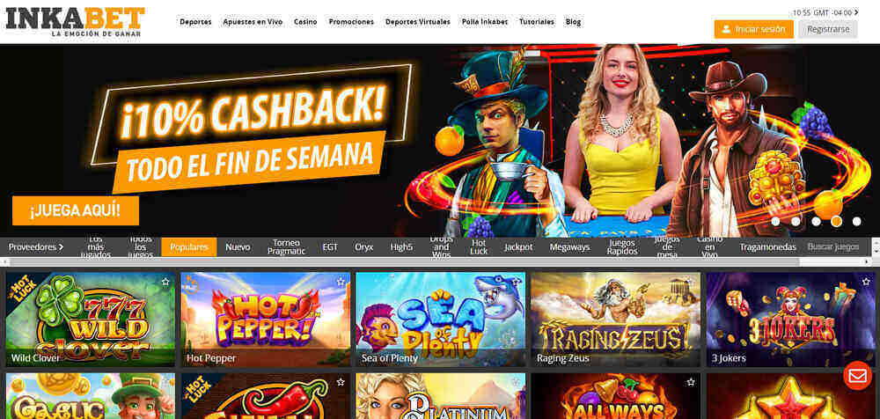This screenshot has height=419, width=880.
Task: Mark Sea of Plenty as favorite star
Action: point(516,282)
